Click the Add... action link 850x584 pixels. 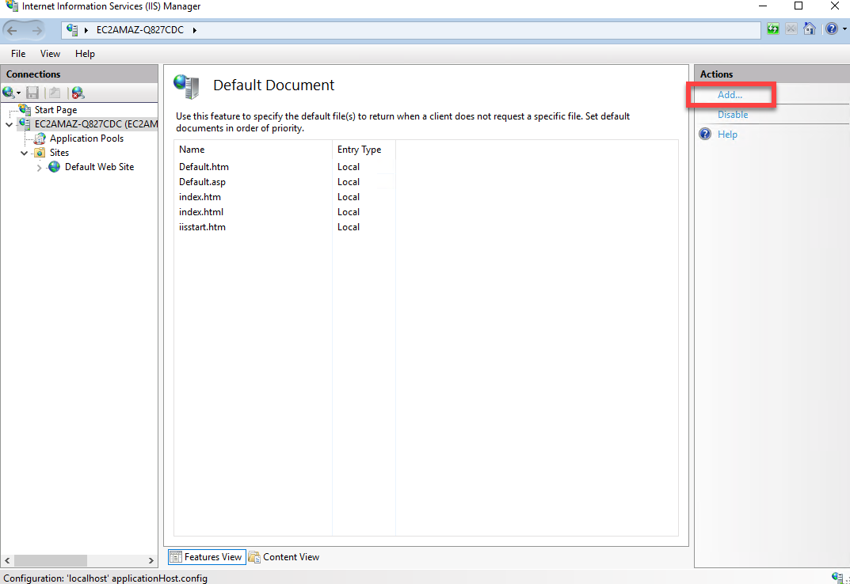point(730,95)
